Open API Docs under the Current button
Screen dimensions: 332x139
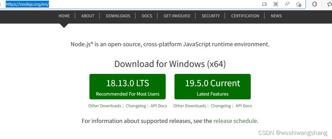coord(244,106)
